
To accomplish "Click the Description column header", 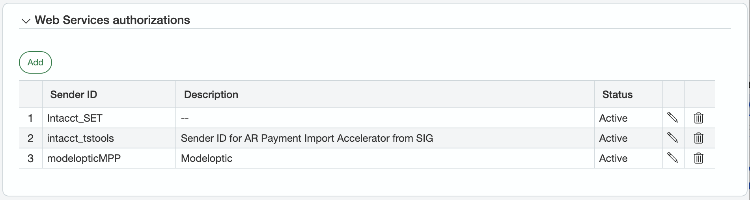I will point(211,94).
